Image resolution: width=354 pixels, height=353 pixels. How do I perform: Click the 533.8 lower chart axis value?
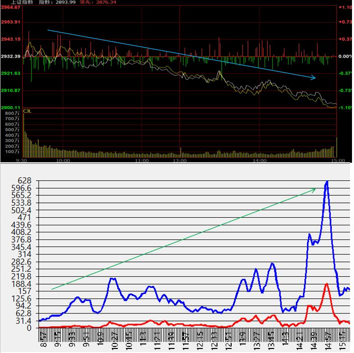pos(22,203)
